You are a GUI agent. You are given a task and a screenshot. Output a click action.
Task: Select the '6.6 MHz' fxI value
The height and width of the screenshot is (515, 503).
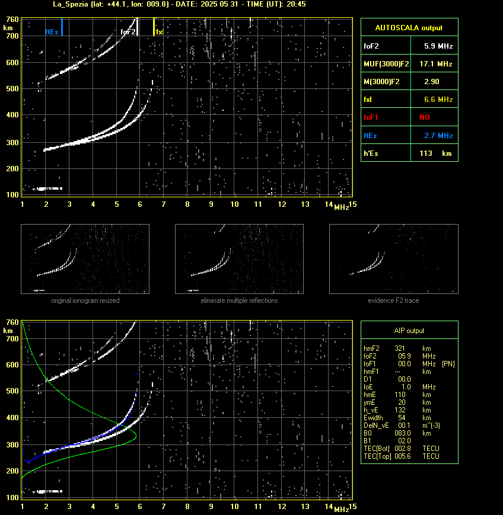point(438,100)
